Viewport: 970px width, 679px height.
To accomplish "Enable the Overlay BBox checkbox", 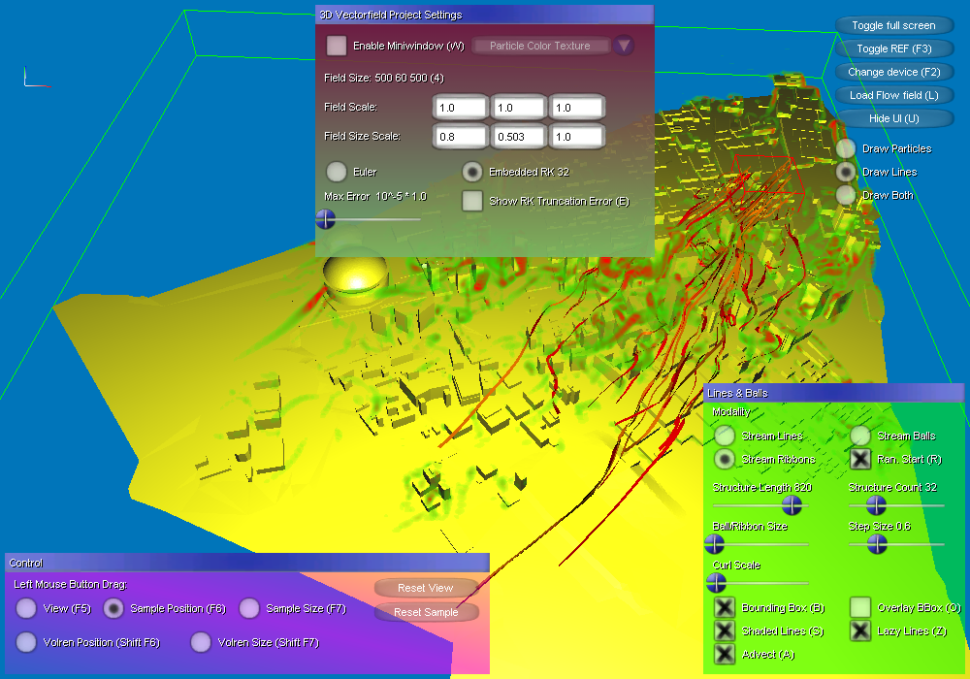I will pyautogui.click(x=860, y=608).
